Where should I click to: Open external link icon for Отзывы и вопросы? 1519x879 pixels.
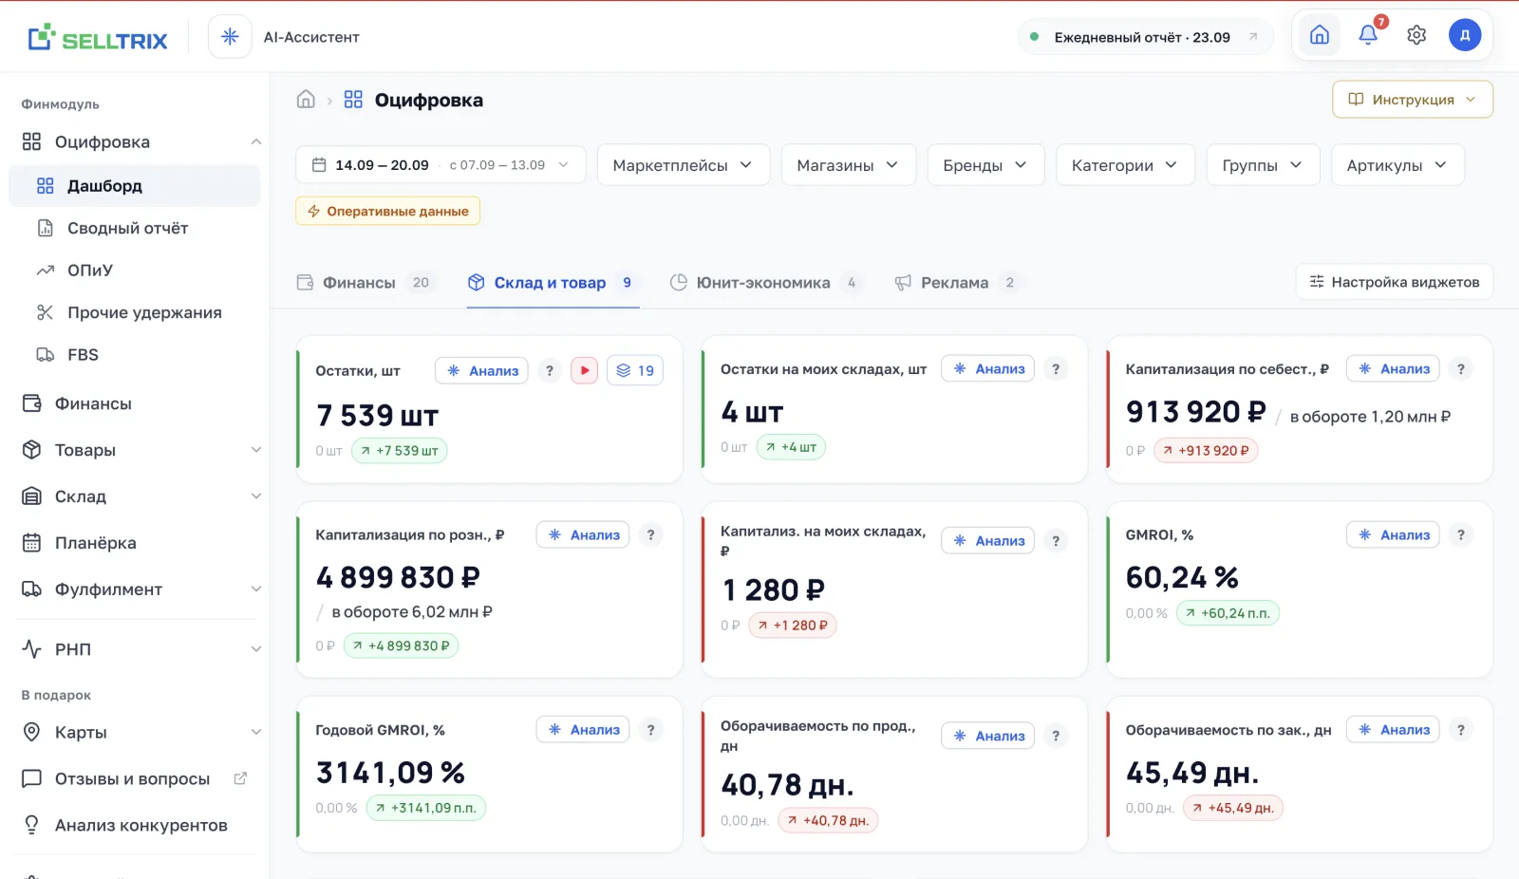click(x=240, y=778)
